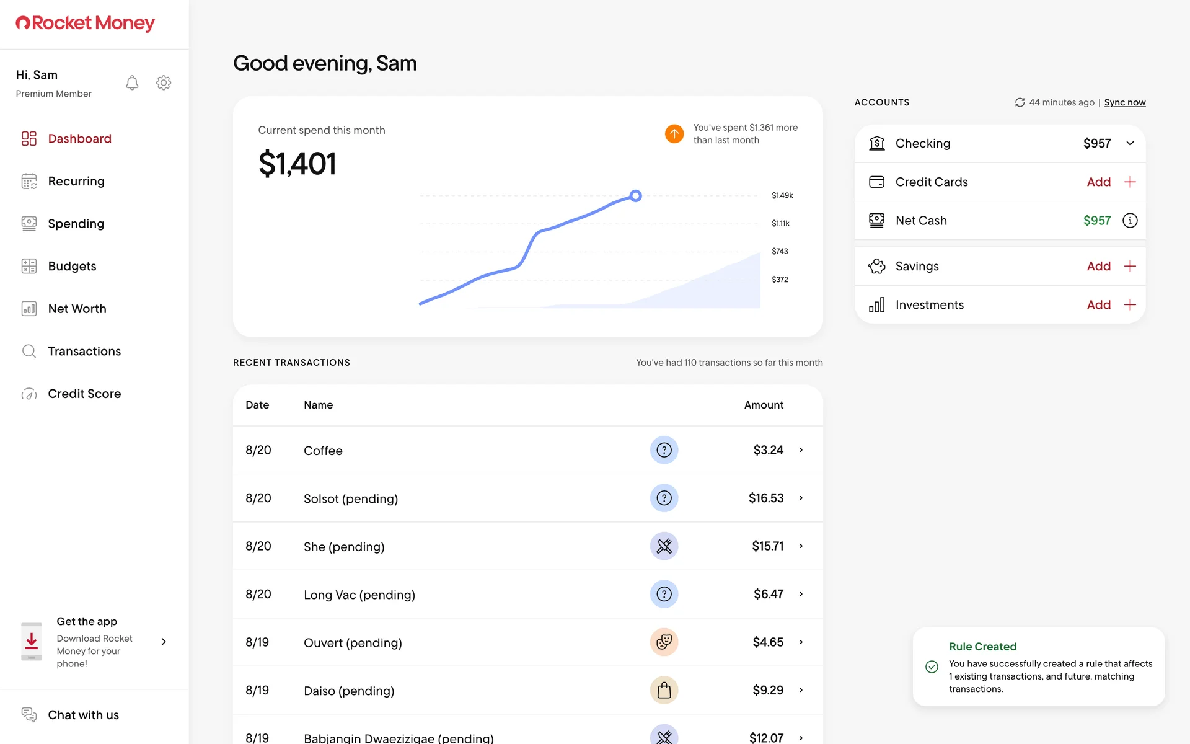Open the Budgets page in sidebar
The image size is (1190, 744).
tap(72, 266)
